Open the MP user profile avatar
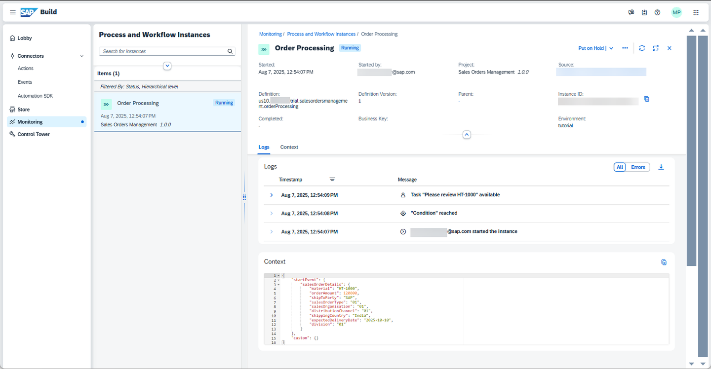This screenshot has height=369, width=711. tap(676, 12)
